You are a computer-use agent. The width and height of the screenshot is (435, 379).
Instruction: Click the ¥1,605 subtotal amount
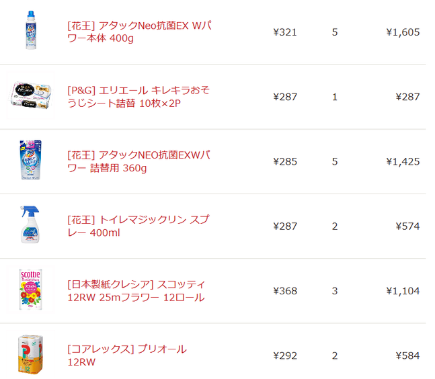tap(403, 32)
